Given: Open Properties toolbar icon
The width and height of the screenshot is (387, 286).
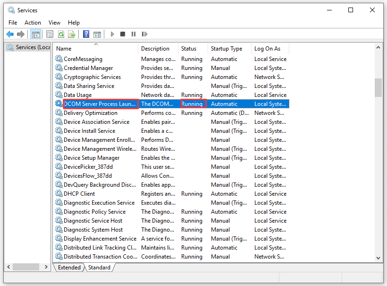Looking at the screenshot, I should tap(50, 34).
